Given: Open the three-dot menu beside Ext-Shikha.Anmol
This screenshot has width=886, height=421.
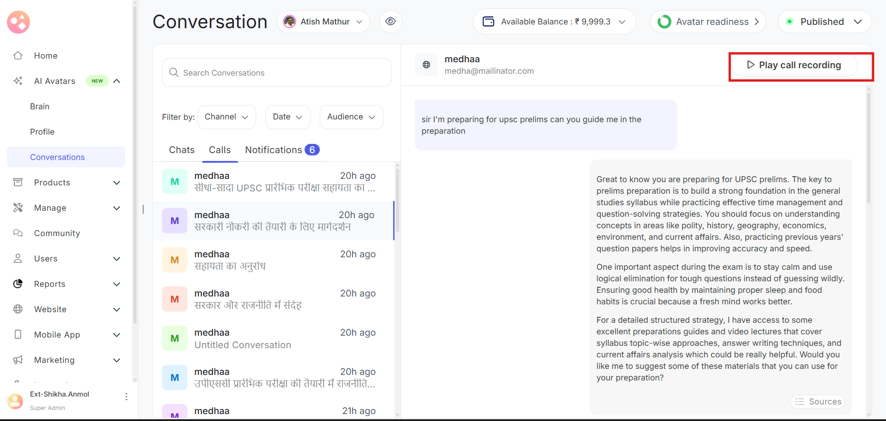Looking at the screenshot, I should pos(126,397).
